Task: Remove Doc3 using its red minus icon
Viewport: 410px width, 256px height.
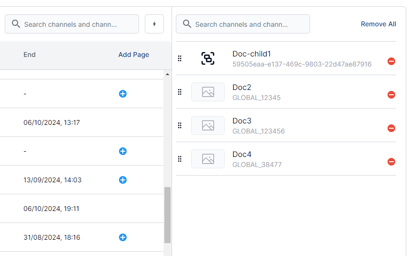Action: coord(391,128)
